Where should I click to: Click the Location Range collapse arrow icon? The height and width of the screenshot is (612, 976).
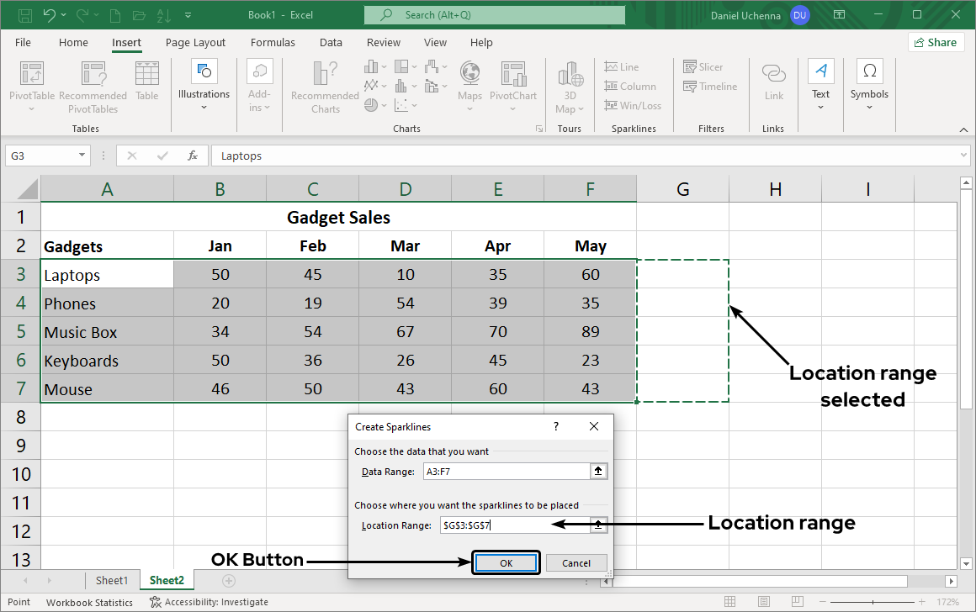(x=598, y=525)
